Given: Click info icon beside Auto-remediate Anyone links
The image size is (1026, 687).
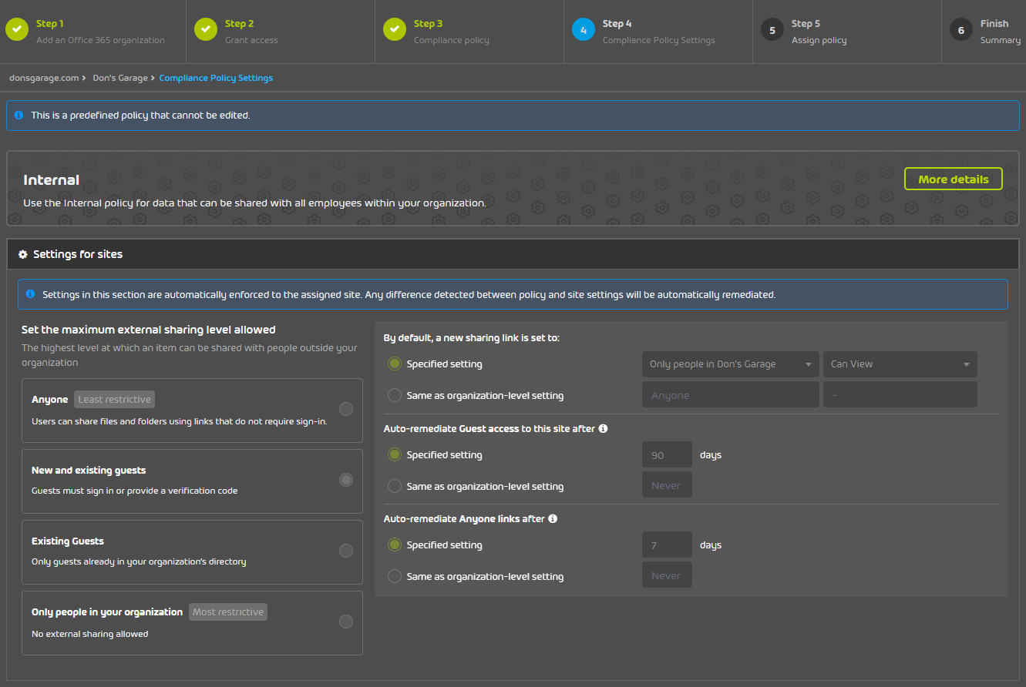Looking at the screenshot, I should tap(553, 518).
